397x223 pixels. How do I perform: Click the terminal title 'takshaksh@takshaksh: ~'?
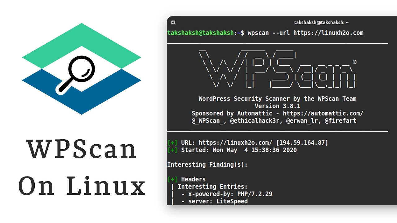tap(321, 23)
